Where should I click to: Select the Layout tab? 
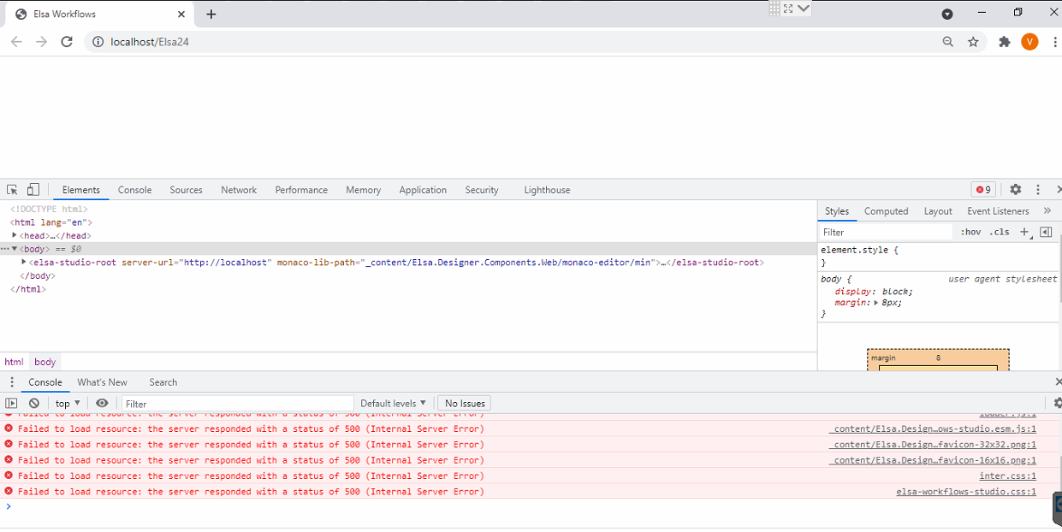(x=938, y=211)
